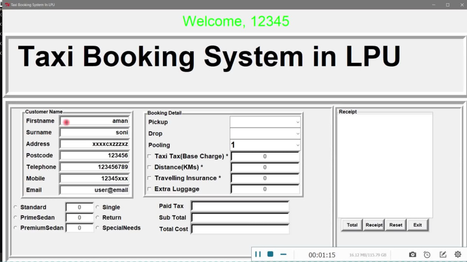Screen dimensions: 467x262
Task: Click the 'Taxi Booking System in LPU' heading
Action: (x=209, y=57)
